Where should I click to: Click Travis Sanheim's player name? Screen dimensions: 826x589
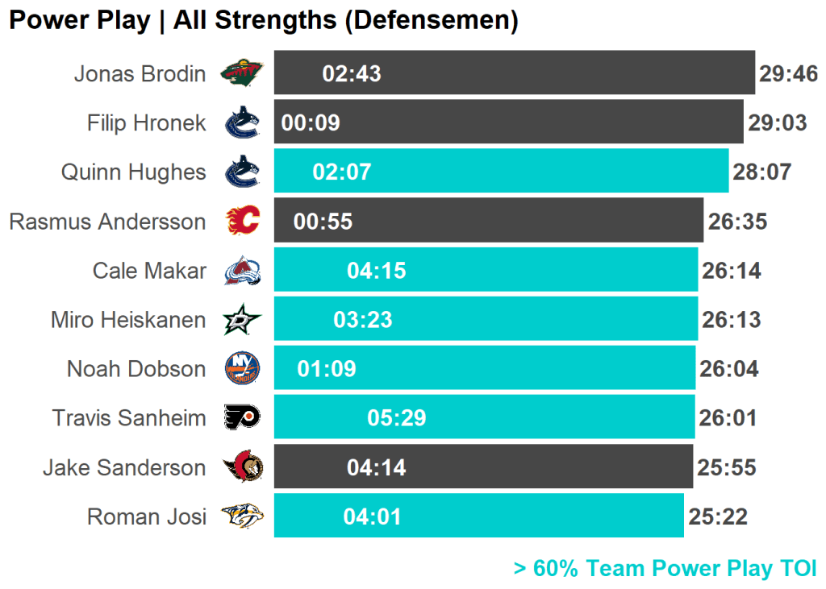tap(129, 418)
